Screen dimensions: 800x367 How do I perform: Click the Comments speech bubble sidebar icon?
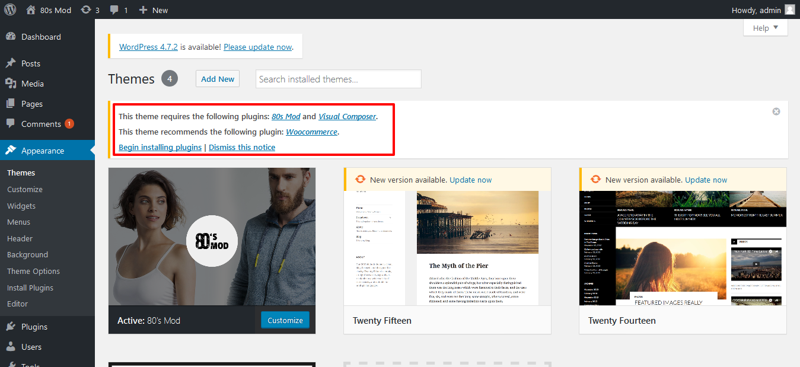[11, 124]
